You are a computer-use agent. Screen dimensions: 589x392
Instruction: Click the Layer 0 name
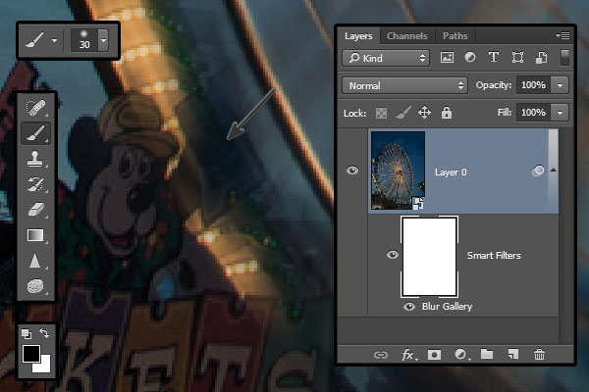[x=451, y=172]
